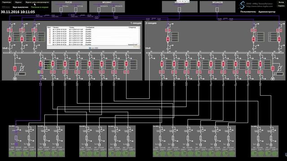The width and height of the screenshot is (287, 161).
Task: Click purple transformer in first bottom substation
Action: [x=16, y=144]
